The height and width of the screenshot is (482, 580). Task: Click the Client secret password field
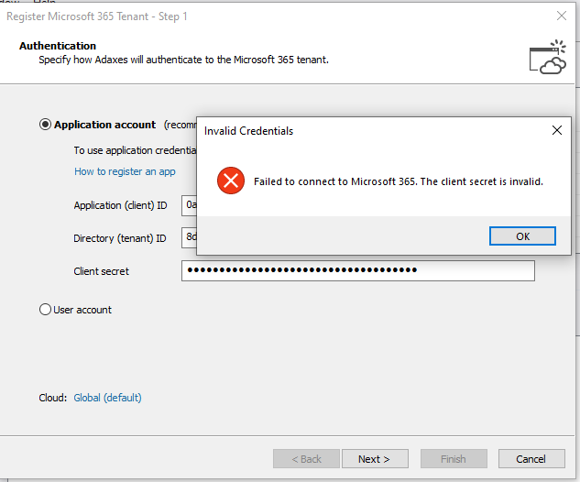pos(358,270)
